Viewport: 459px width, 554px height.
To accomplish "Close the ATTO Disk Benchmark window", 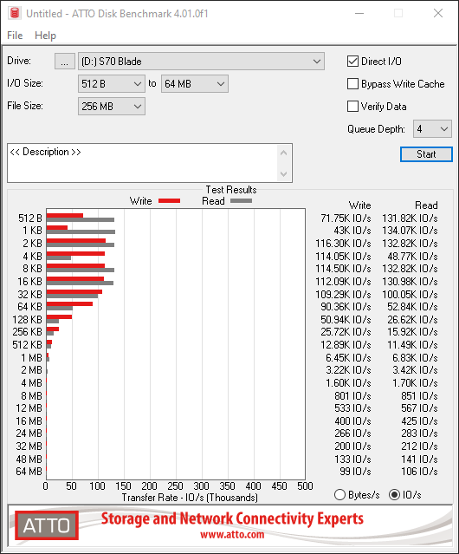I will point(438,13).
